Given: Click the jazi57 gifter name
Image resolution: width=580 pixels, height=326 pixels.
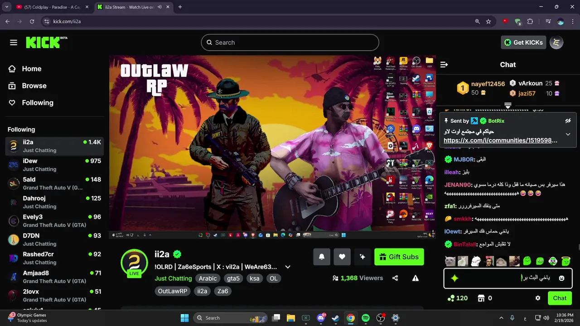Looking at the screenshot, I should tap(527, 94).
